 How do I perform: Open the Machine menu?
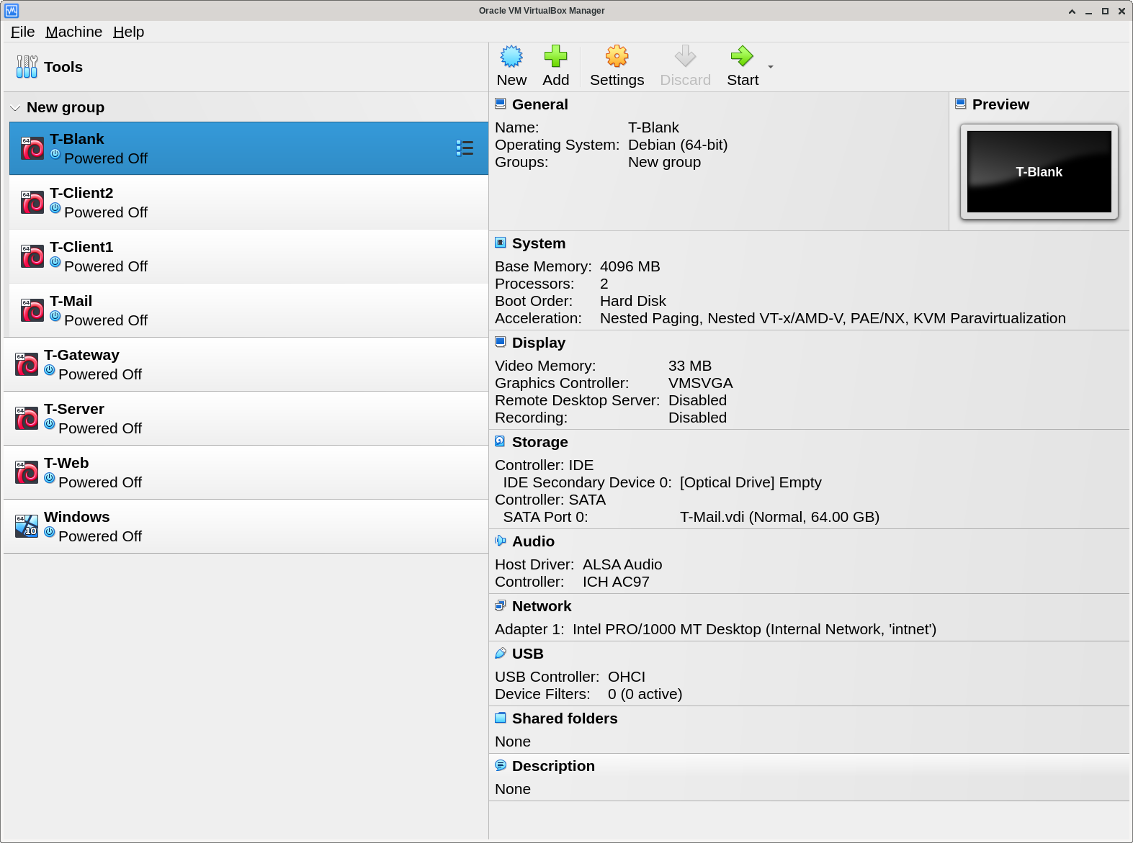pyautogui.click(x=73, y=32)
